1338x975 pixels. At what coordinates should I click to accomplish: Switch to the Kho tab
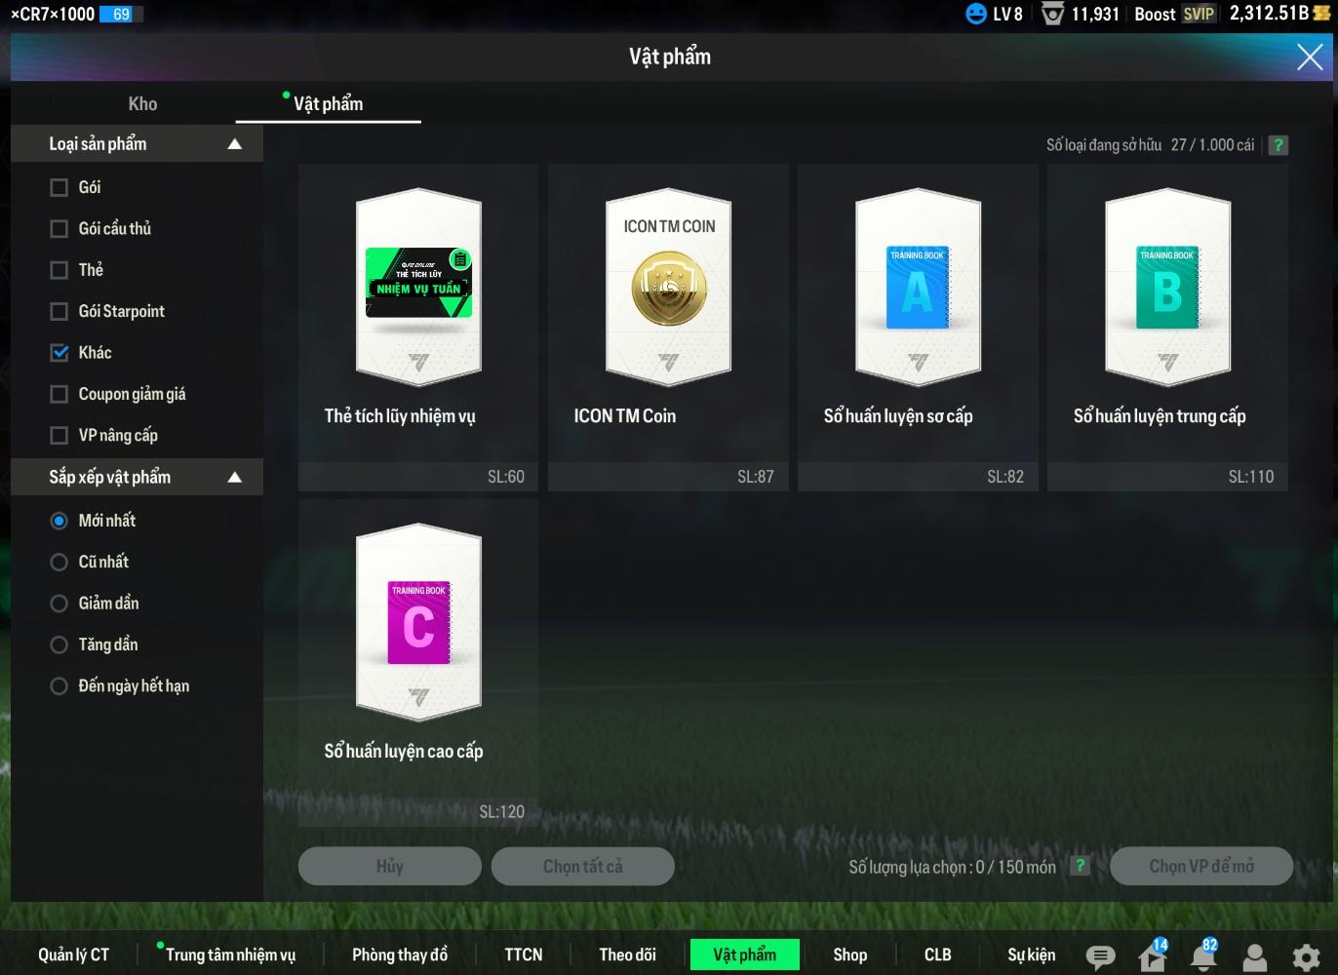point(142,103)
